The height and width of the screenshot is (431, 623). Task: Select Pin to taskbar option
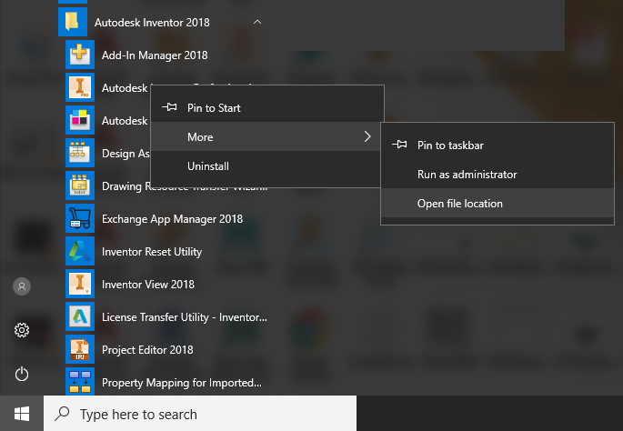pyautogui.click(x=449, y=145)
